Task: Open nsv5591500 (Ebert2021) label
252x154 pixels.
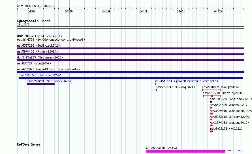Action: click(x=228, y=105)
